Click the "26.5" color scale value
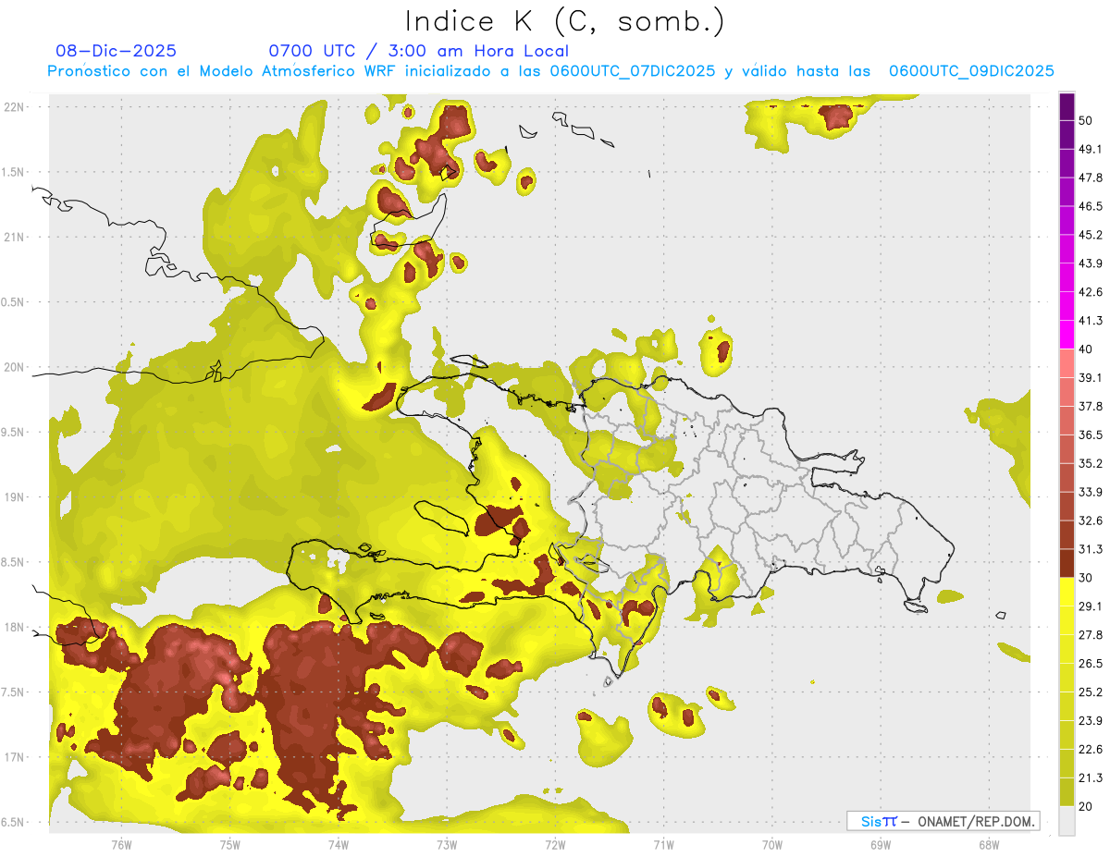 [x=1091, y=664]
